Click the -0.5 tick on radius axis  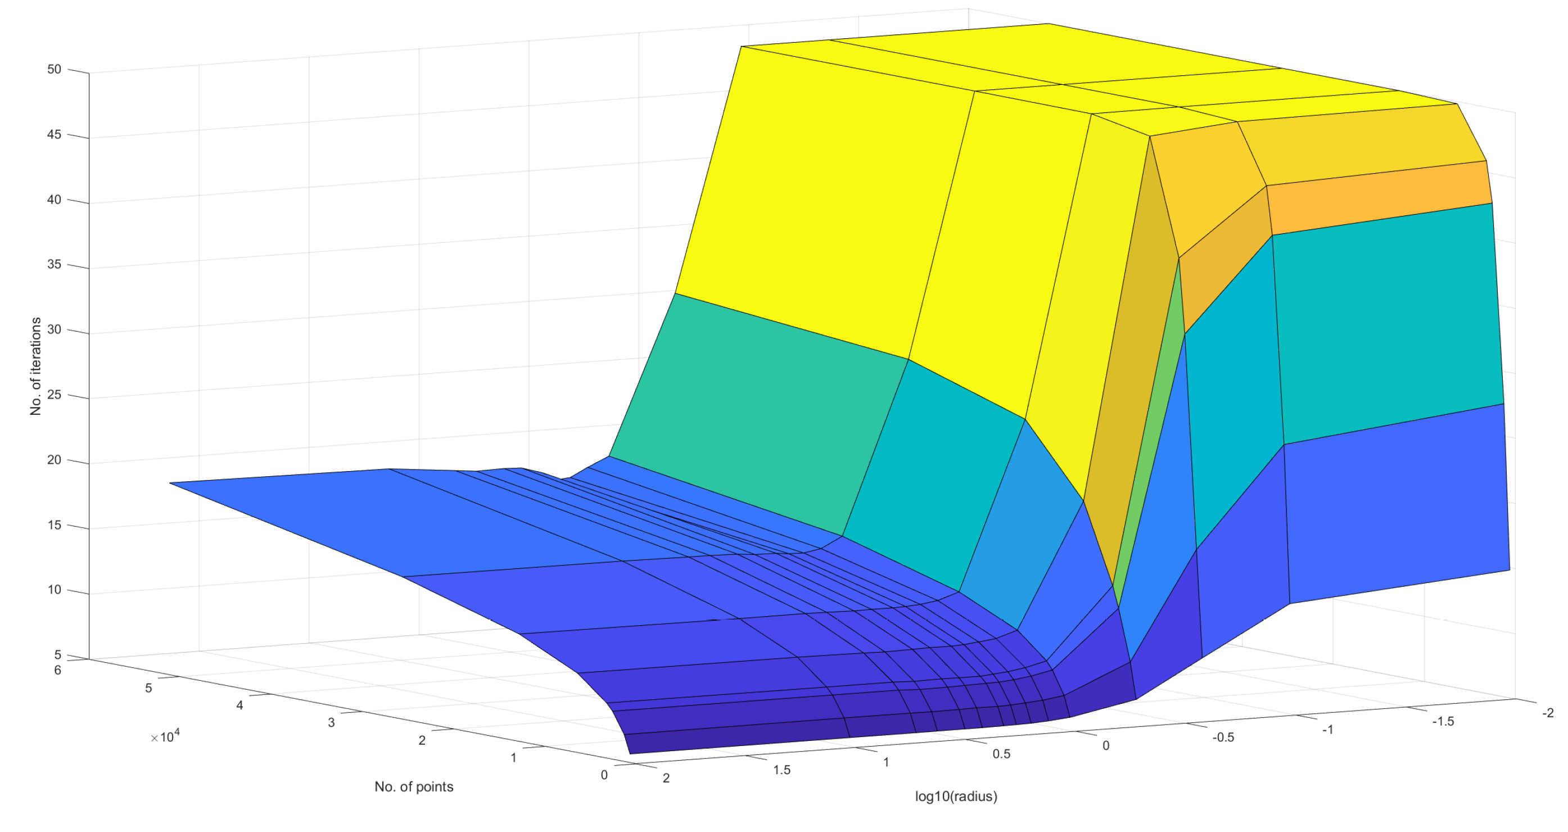pos(1223,738)
